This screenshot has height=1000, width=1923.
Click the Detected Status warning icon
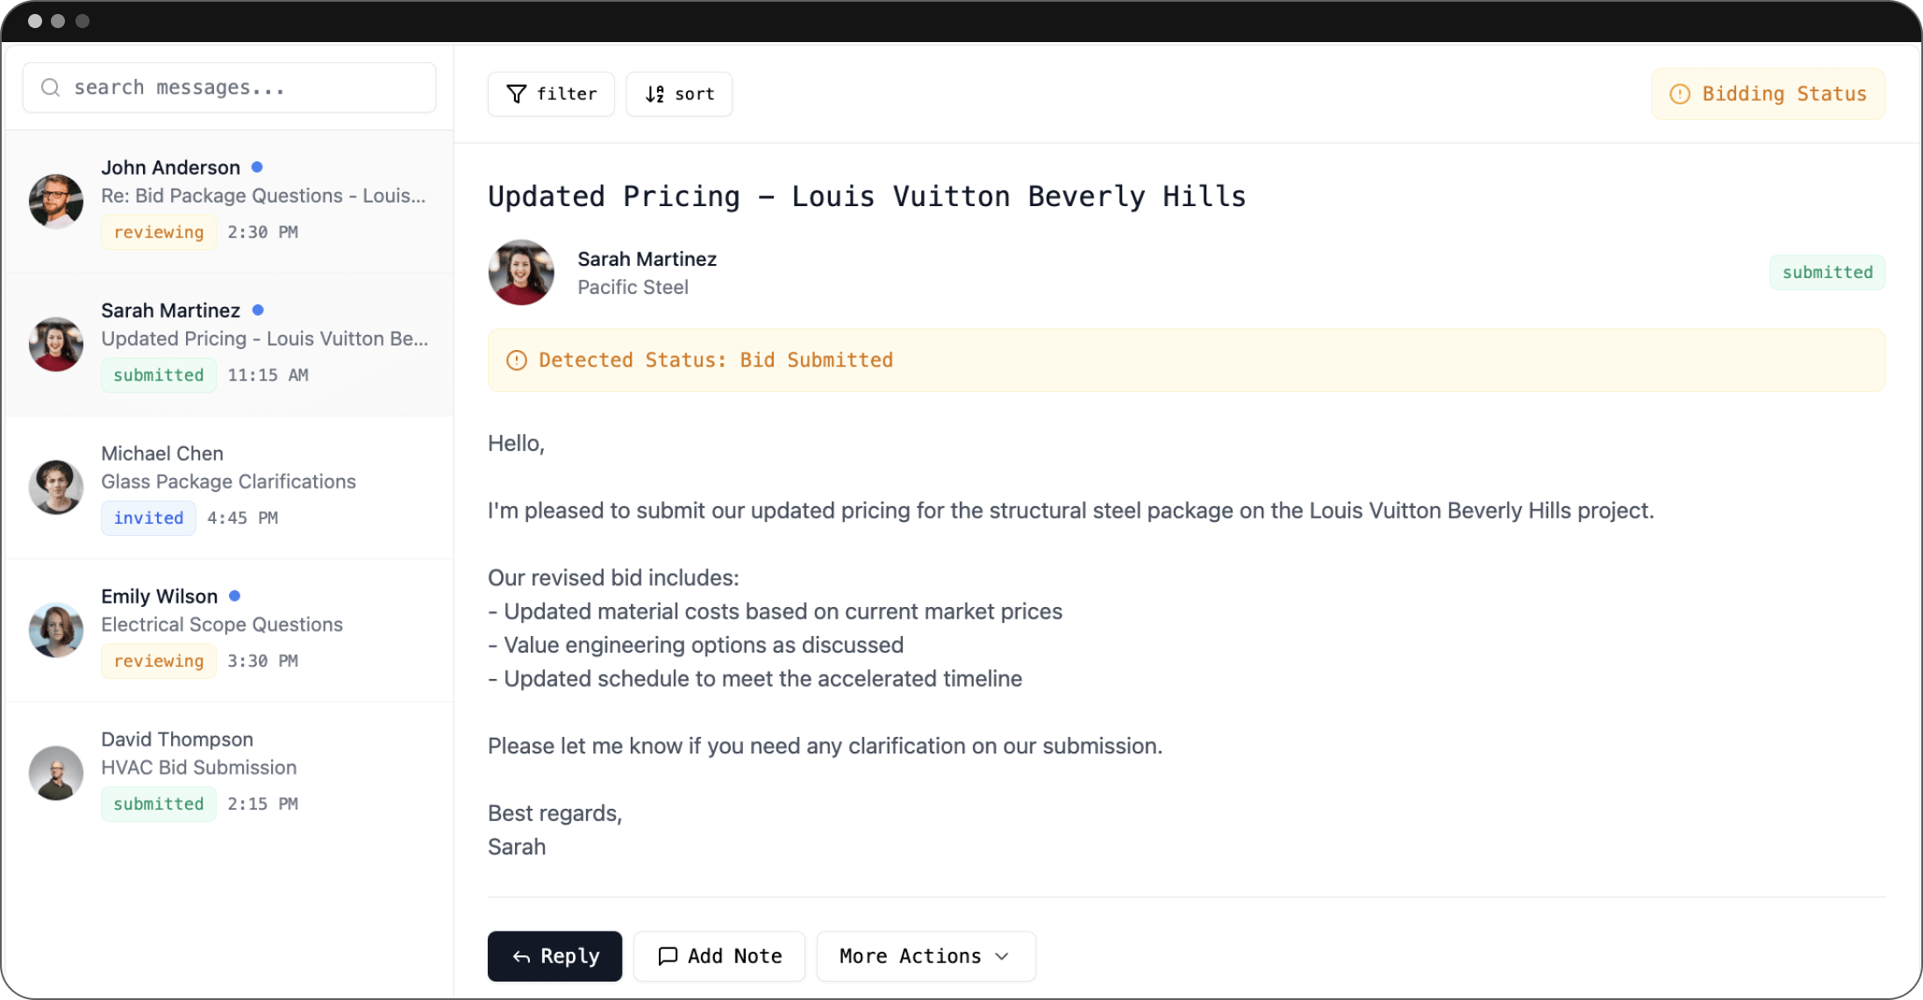517,361
